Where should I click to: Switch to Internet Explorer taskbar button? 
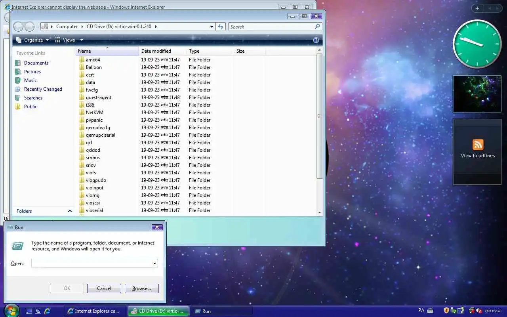point(95,311)
